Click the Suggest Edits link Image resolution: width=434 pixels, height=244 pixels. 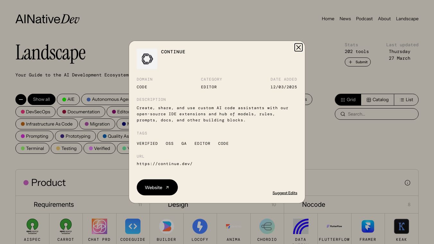pos(285,193)
